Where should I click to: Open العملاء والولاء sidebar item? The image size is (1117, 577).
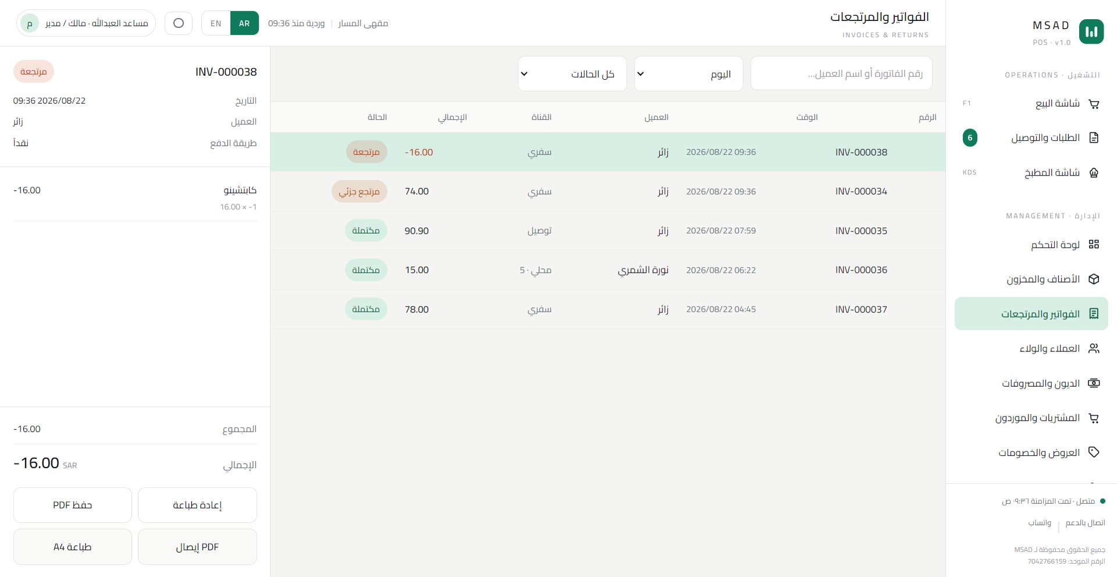[x=1031, y=348]
